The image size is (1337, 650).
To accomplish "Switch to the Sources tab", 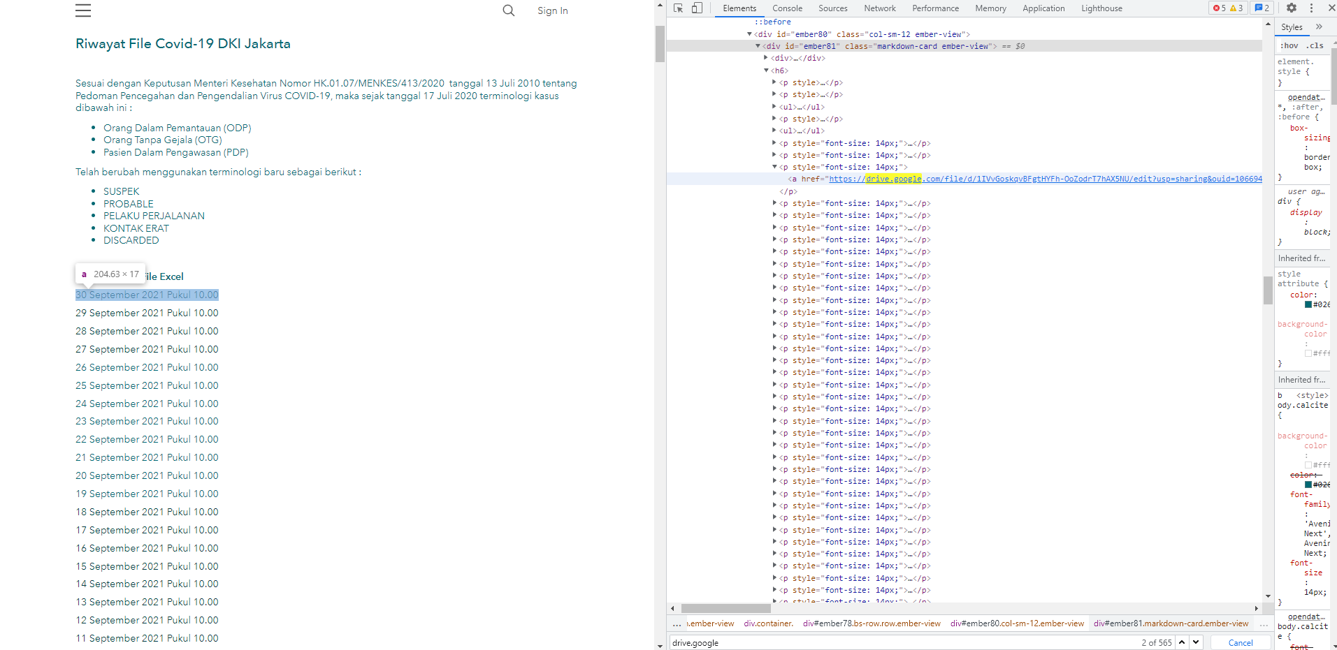I will coord(832,8).
